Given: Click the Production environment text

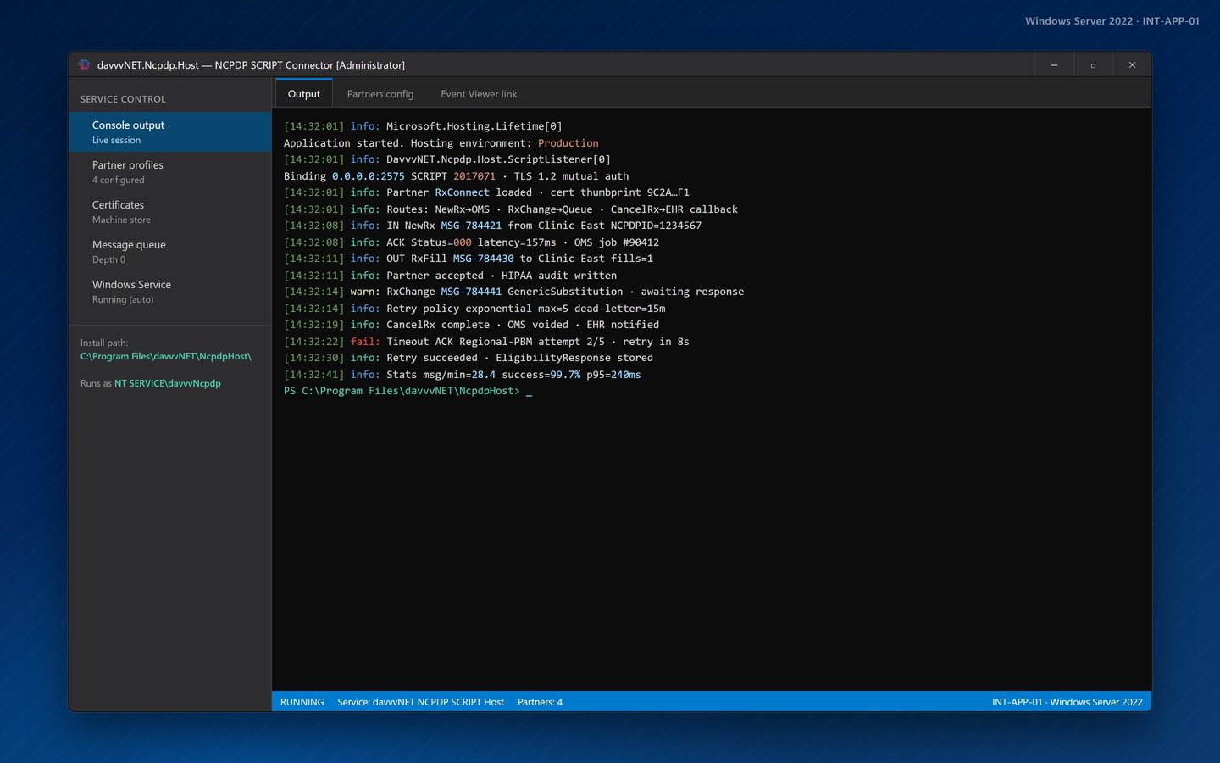Looking at the screenshot, I should [568, 143].
